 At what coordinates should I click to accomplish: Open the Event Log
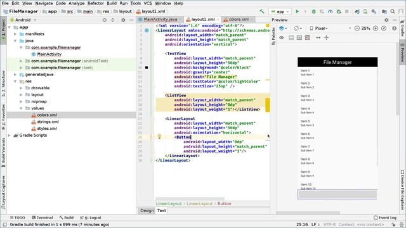tap(385, 218)
